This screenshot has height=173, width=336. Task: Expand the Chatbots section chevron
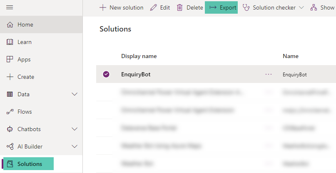(x=75, y=129)
